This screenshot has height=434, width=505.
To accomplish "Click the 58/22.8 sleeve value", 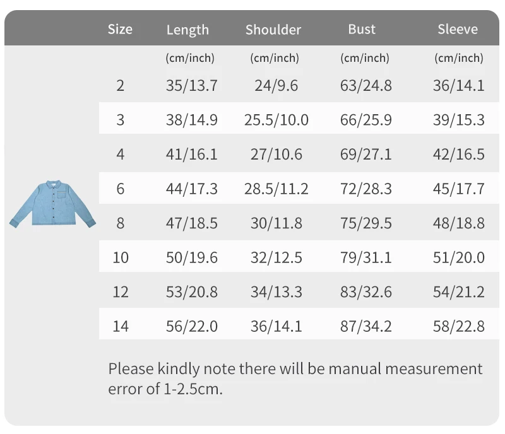I will point(459,326).
